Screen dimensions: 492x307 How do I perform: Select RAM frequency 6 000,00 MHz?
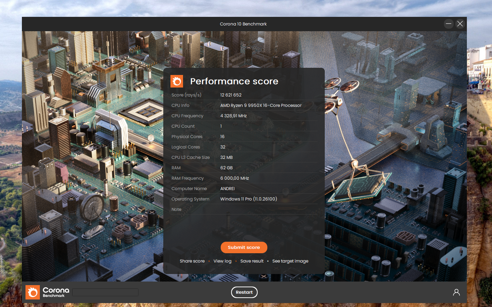click(234, 178)
